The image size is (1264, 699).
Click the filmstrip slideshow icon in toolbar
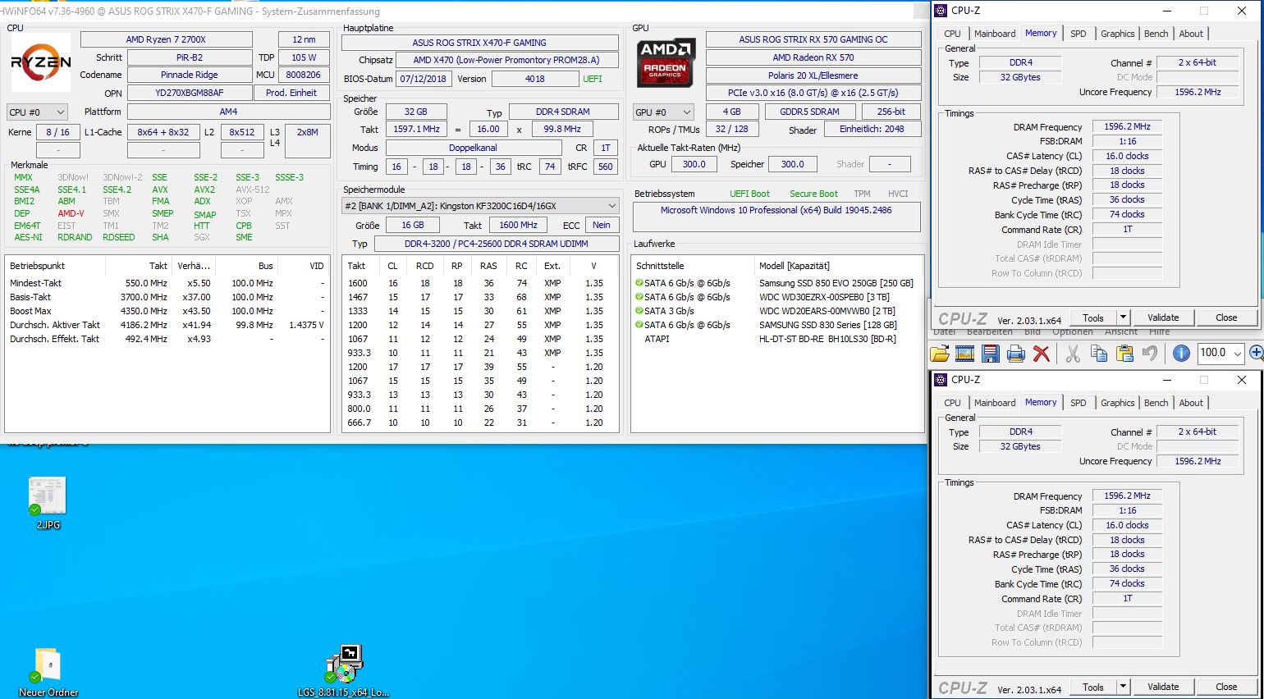(965, 354)
